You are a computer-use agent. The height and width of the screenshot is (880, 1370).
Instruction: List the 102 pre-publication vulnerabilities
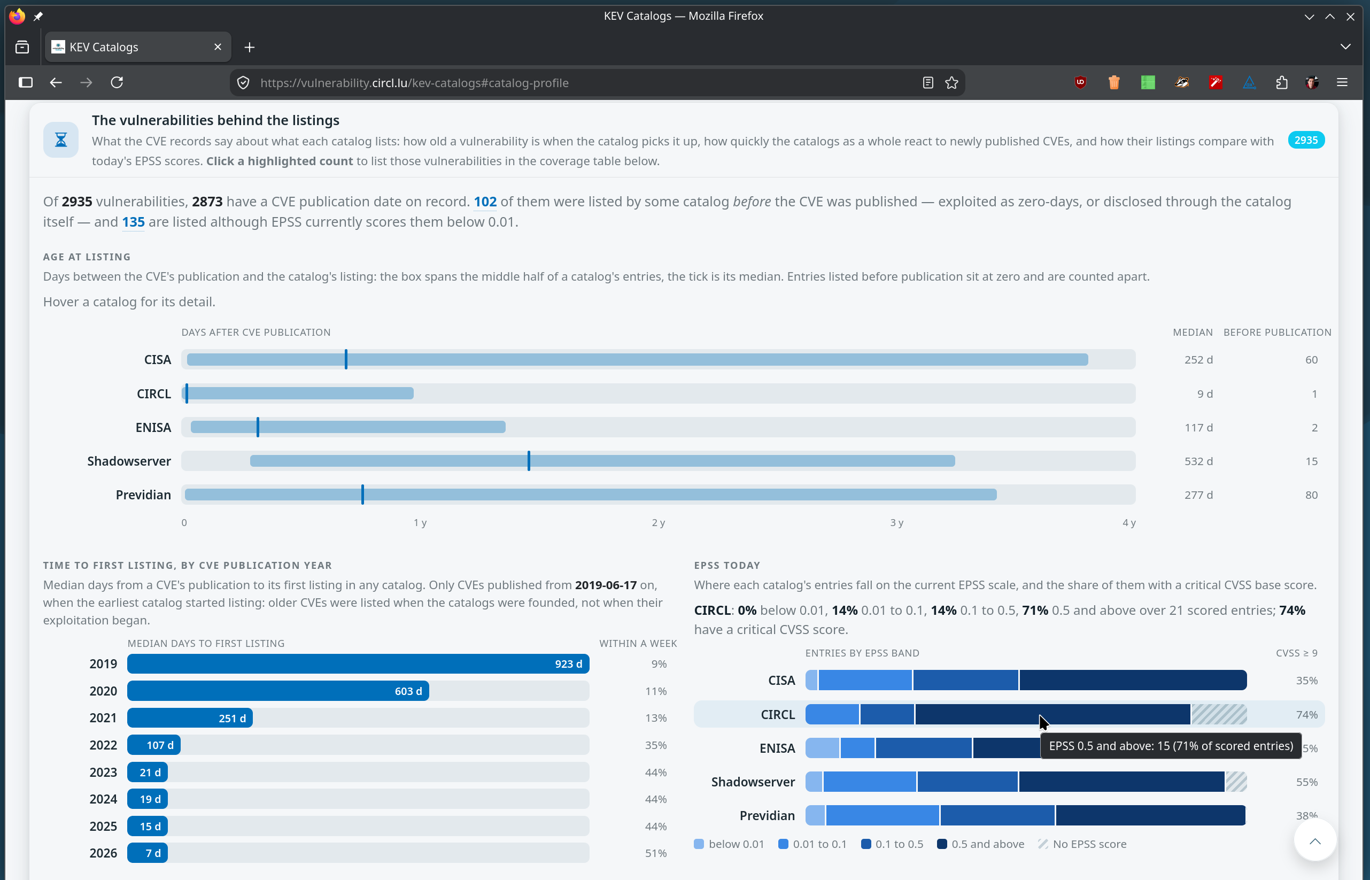(485, 202)
